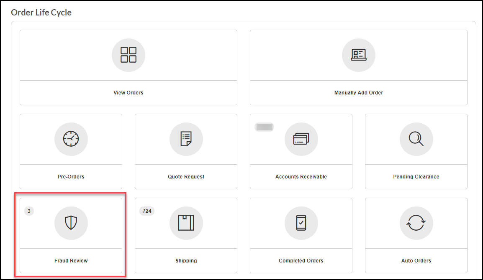This screenshot has height=280, width=483.
Task: Click the Shipping count badge 724
Action: (x=147, y=211)
